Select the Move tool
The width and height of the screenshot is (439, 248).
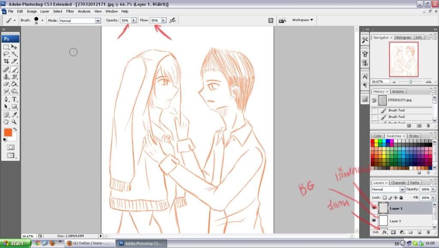(x=14, y=47)
